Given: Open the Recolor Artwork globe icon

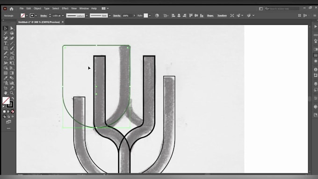Looking at the screenshot, I should click(x=157, y=15).
